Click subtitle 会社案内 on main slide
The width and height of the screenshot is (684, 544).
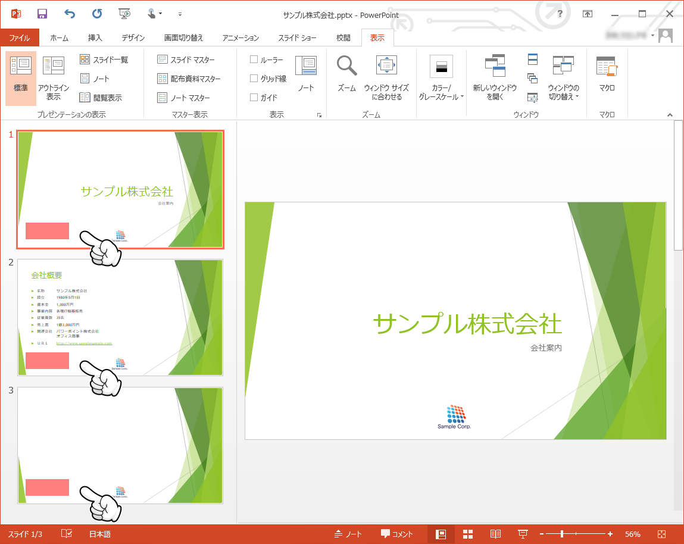click(546, 348)
